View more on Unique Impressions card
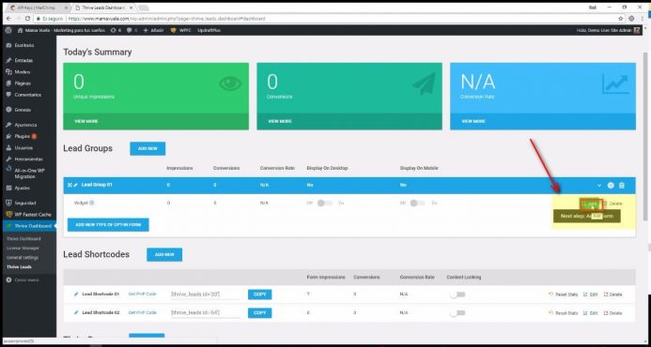 point(85,122)
